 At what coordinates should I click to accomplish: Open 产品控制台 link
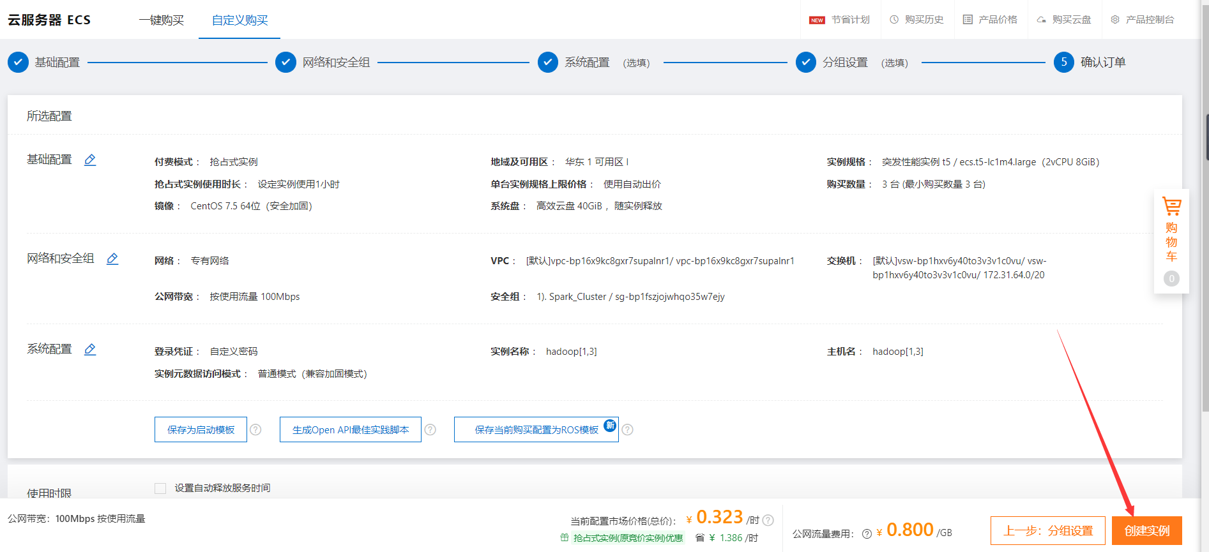coord(1150,20)
